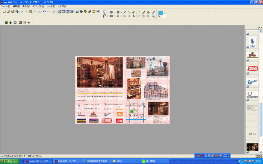Switch to Internet Explorer taskbar window
The width and height of the screenshot is (263, 164).
pos(97,161)
